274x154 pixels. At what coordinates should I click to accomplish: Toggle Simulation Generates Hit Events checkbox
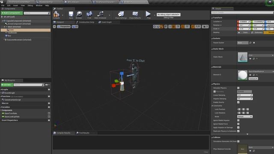point(238,142)
